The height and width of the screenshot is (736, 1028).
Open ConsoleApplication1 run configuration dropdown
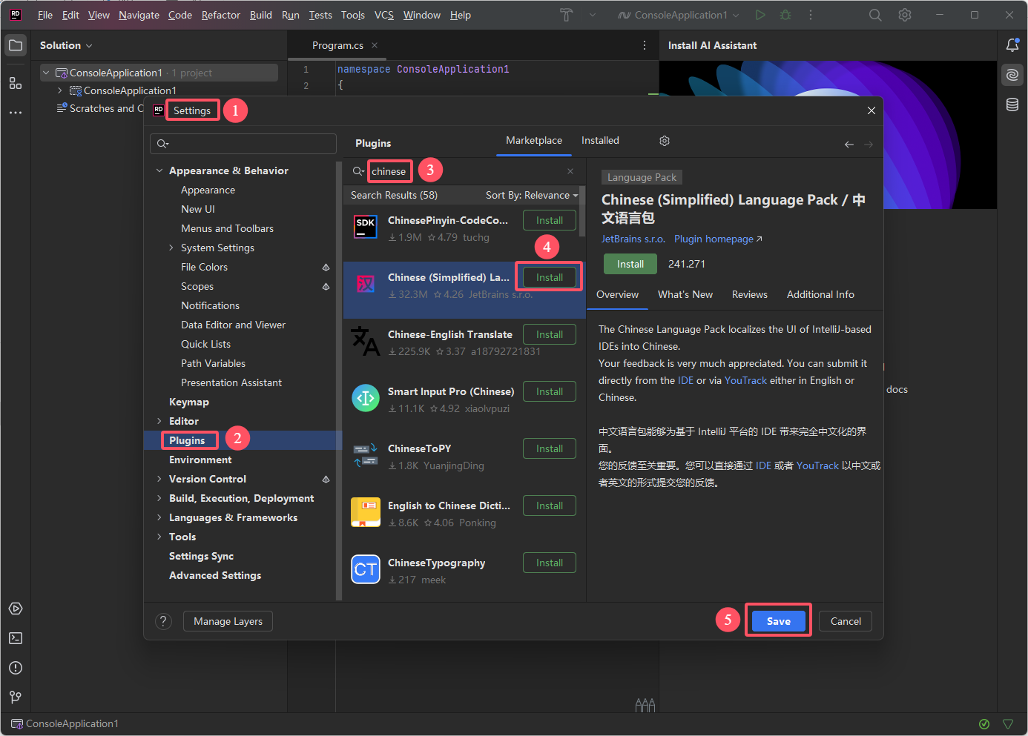pyautogui.click(x=679, y=15)
